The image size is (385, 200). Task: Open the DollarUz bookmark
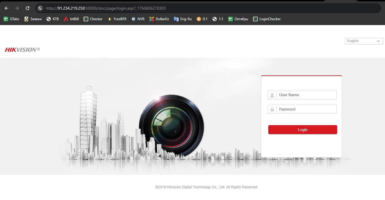pyautogui.click(x=159, y=19)
